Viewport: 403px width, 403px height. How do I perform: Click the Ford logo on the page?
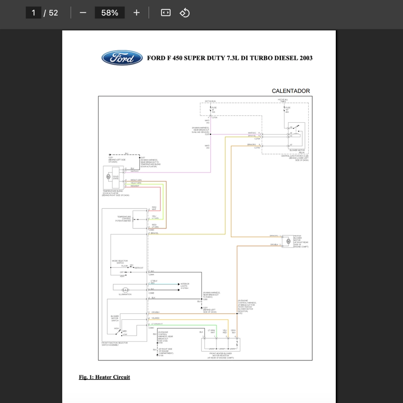pos(122,58)
